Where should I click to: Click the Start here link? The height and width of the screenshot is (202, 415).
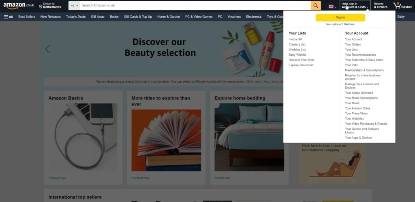(349, 24)
